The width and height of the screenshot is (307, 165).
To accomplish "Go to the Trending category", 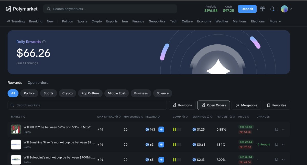I will coord(15,21).
